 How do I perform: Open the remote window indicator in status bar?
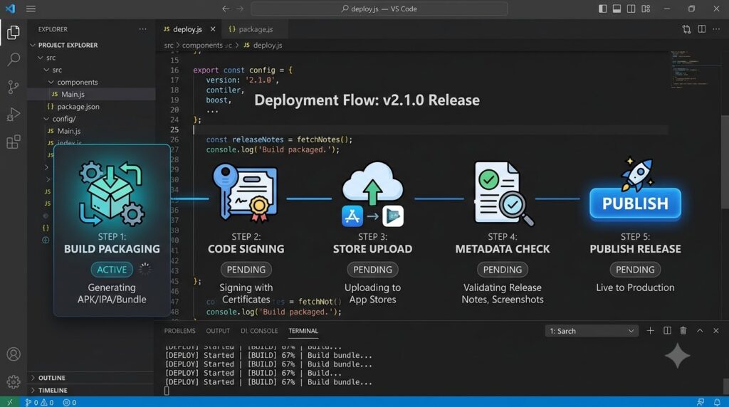[x=10, y=402]
